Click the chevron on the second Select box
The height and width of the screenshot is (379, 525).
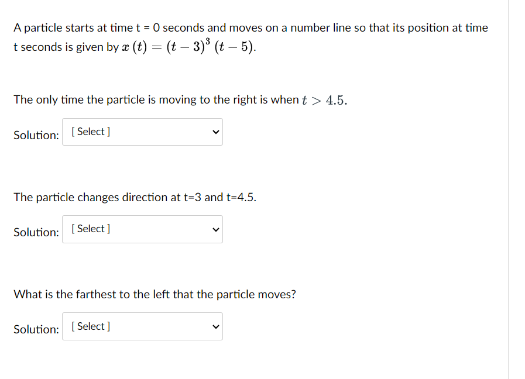tap(215, 229)
